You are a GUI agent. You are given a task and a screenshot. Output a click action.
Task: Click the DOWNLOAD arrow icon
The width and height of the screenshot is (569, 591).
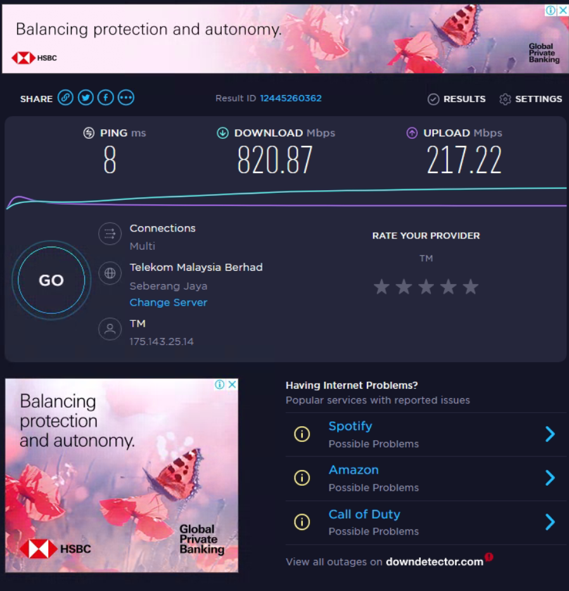[x=222, y=133]
